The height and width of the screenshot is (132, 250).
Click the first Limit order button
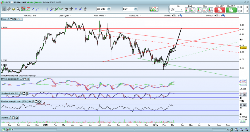(187, 10)
